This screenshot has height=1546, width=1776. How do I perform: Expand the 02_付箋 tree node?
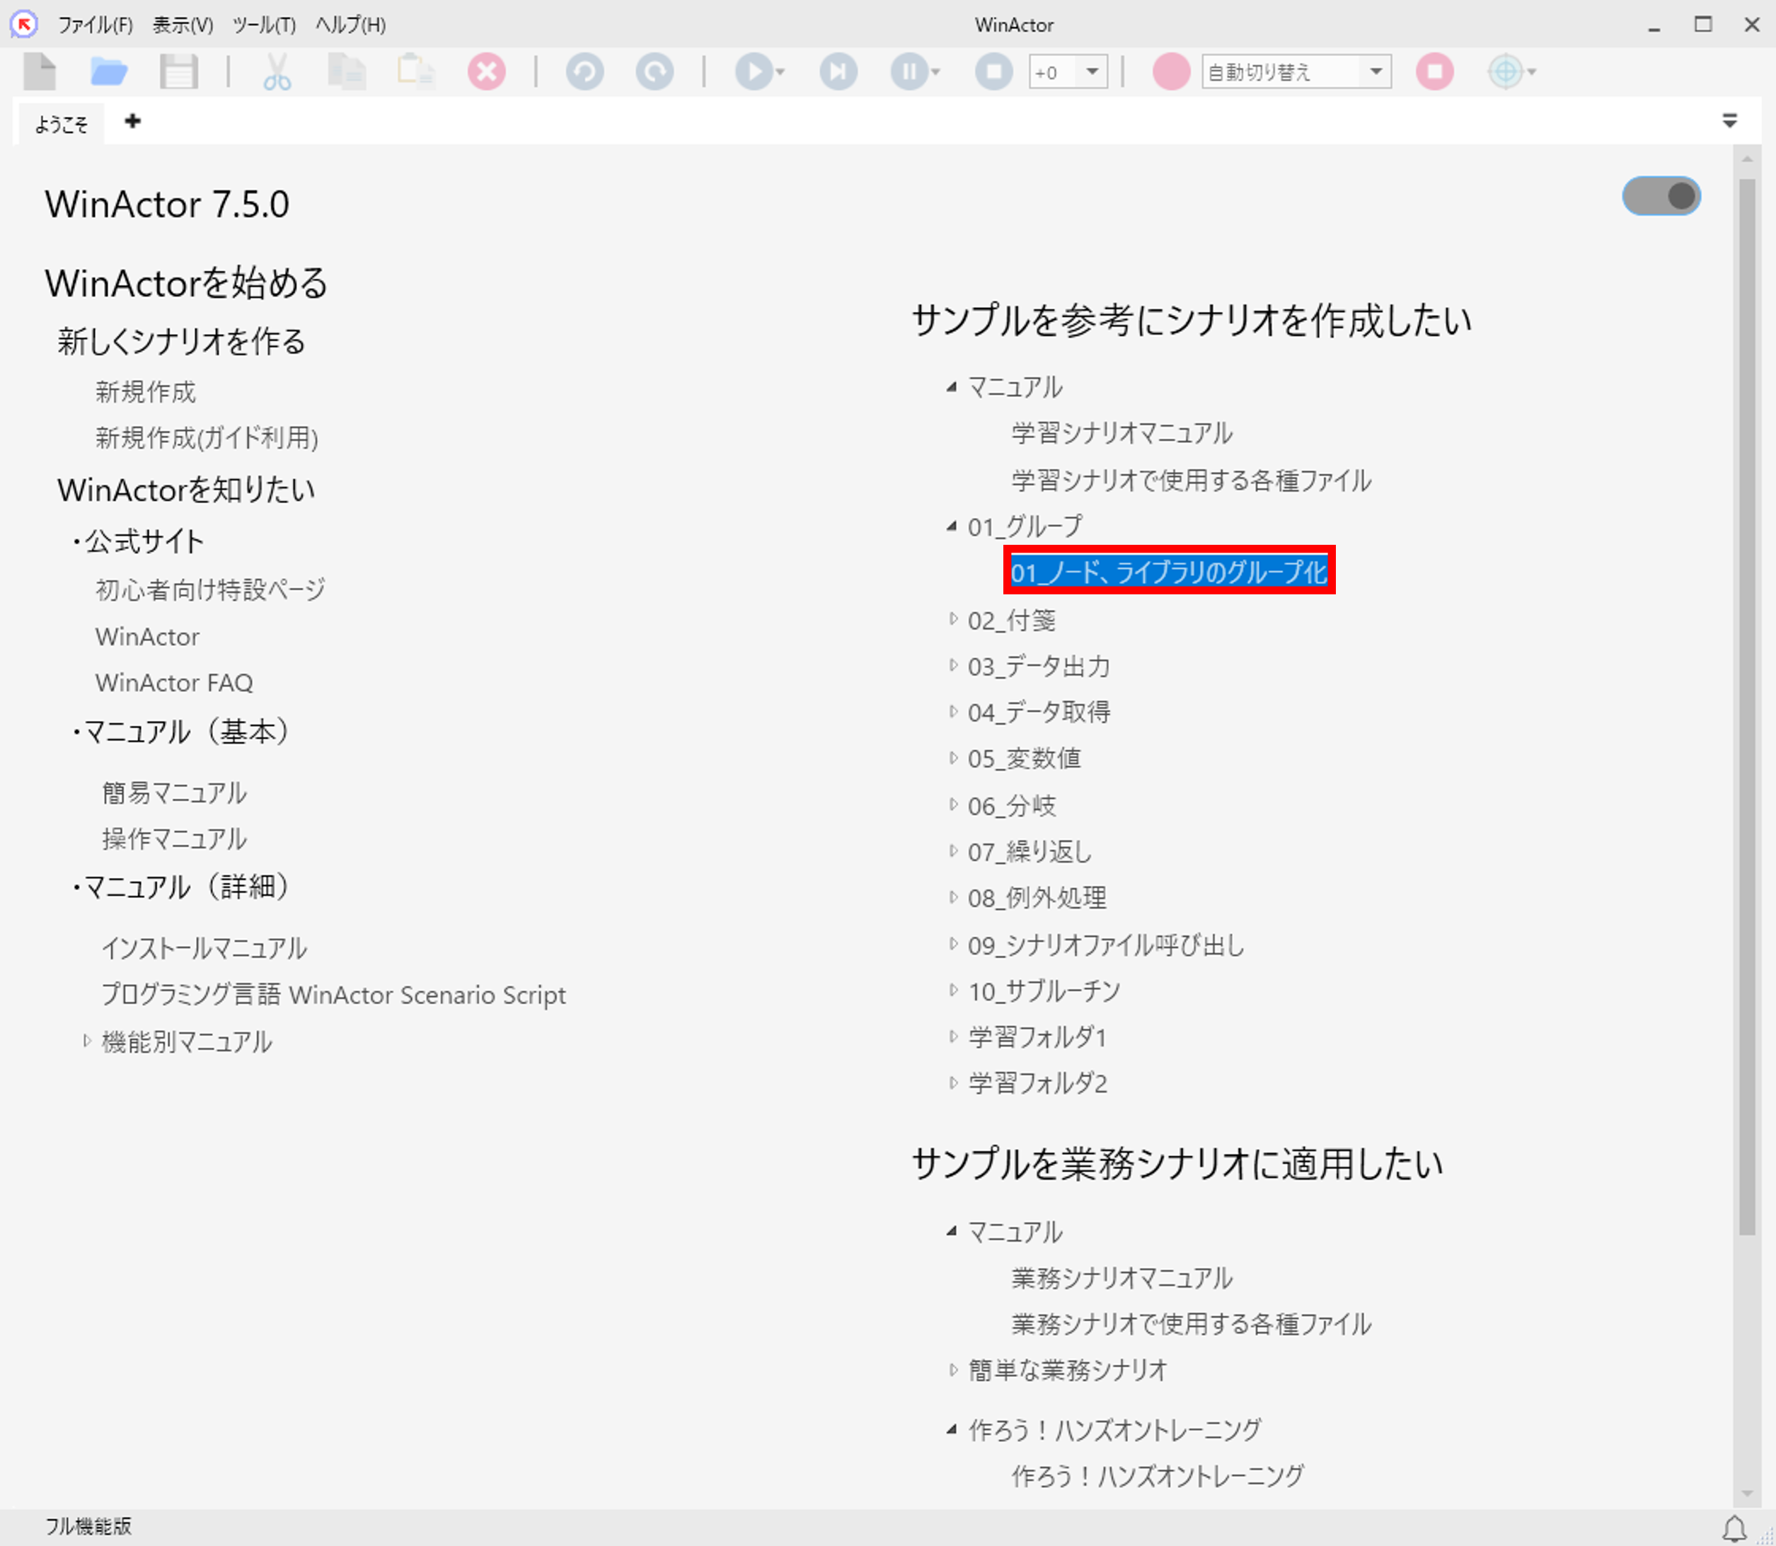pos(952,619)
